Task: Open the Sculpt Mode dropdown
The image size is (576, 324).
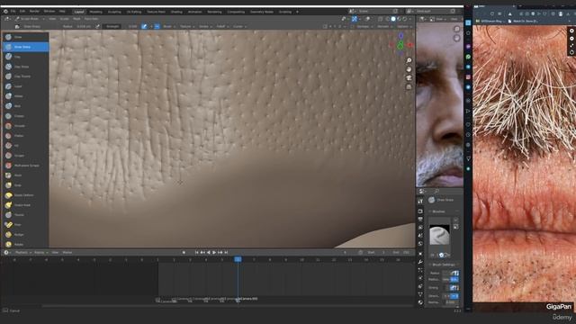Action: [30, 19]
